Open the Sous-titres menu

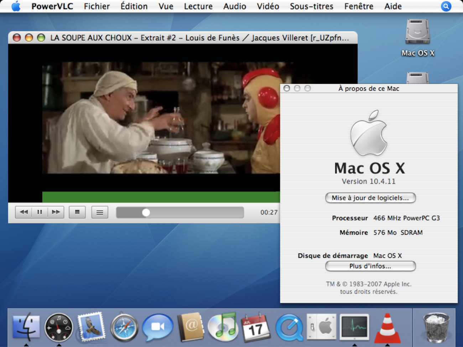312,6
